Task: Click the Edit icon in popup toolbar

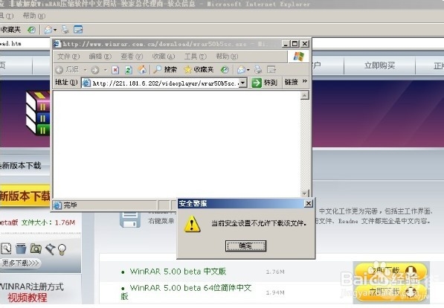Action: [x=271, y=69]
